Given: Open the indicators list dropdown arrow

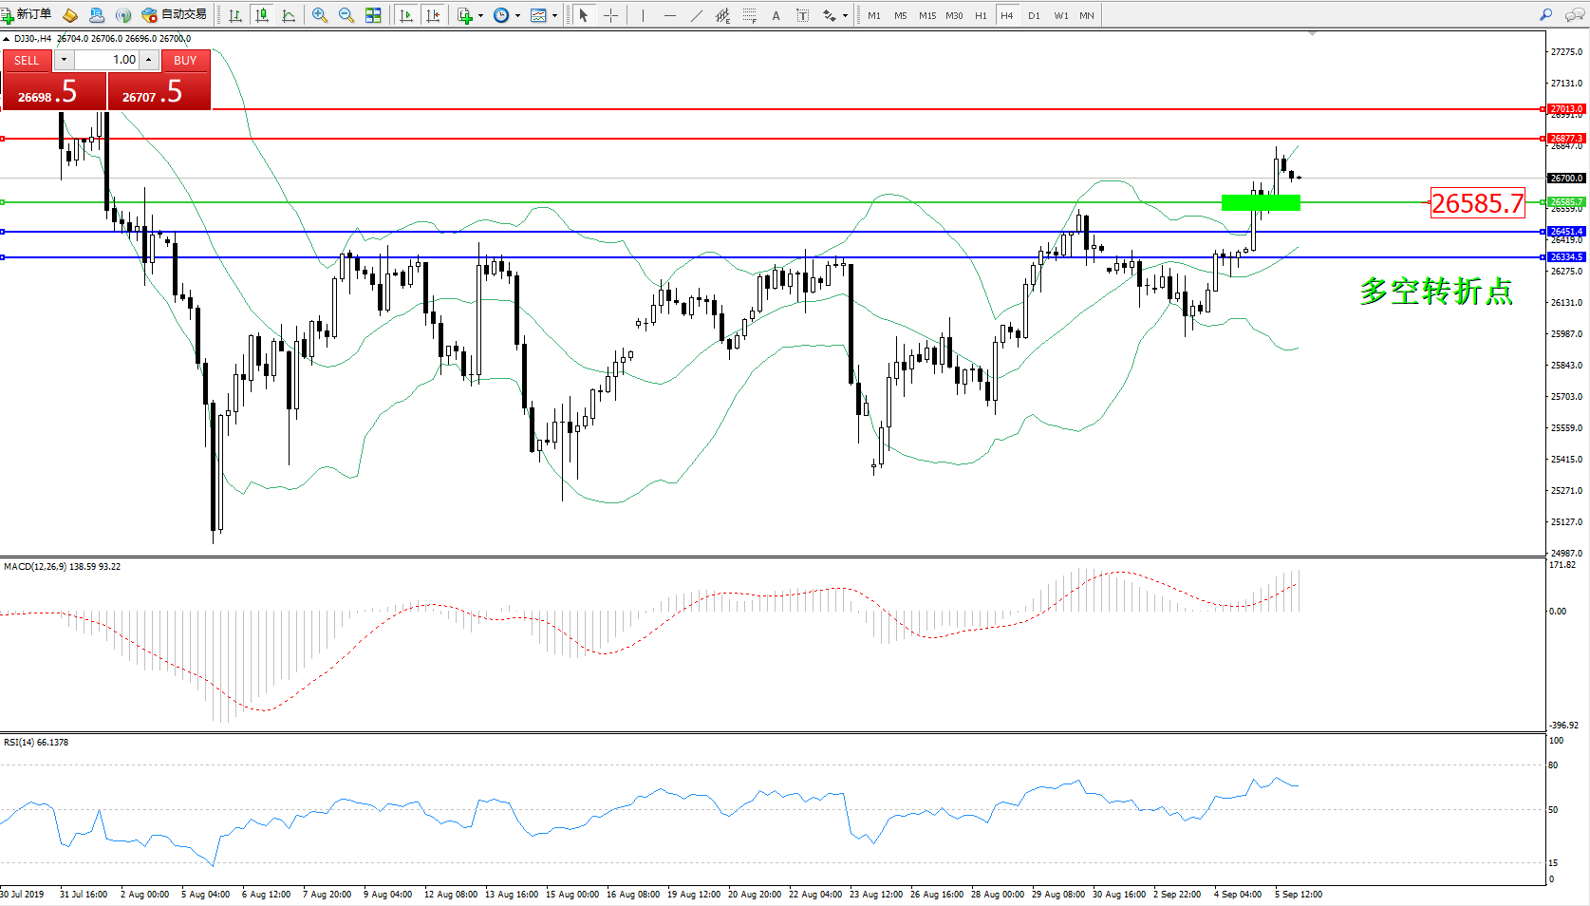Looking at the screenshot, I should pos(480,15).
